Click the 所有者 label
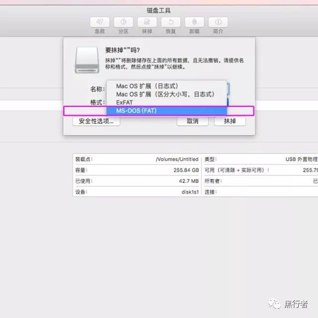The image size is (318, 318). 213,181
